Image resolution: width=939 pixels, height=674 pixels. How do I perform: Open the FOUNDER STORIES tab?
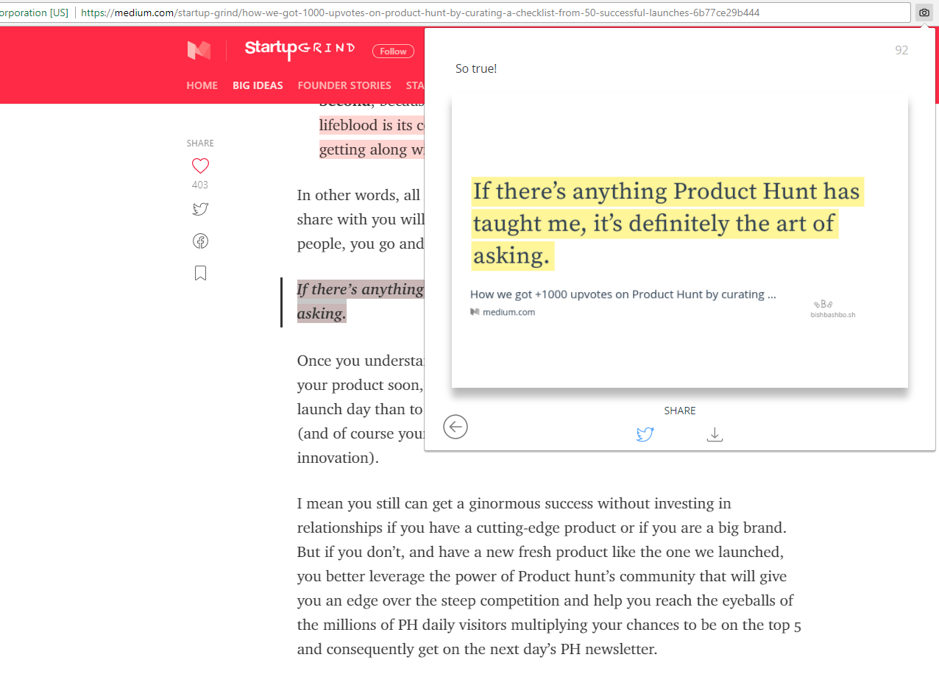tap(344, 85)
